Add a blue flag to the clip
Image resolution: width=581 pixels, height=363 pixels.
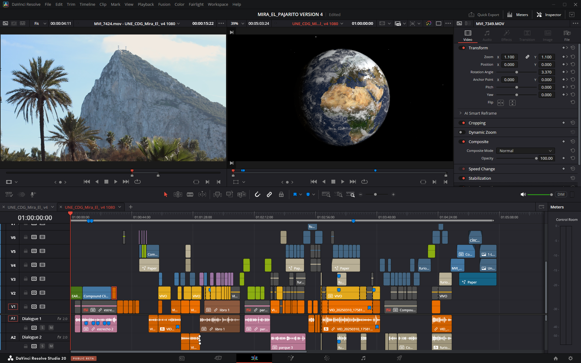pos(295,195)
